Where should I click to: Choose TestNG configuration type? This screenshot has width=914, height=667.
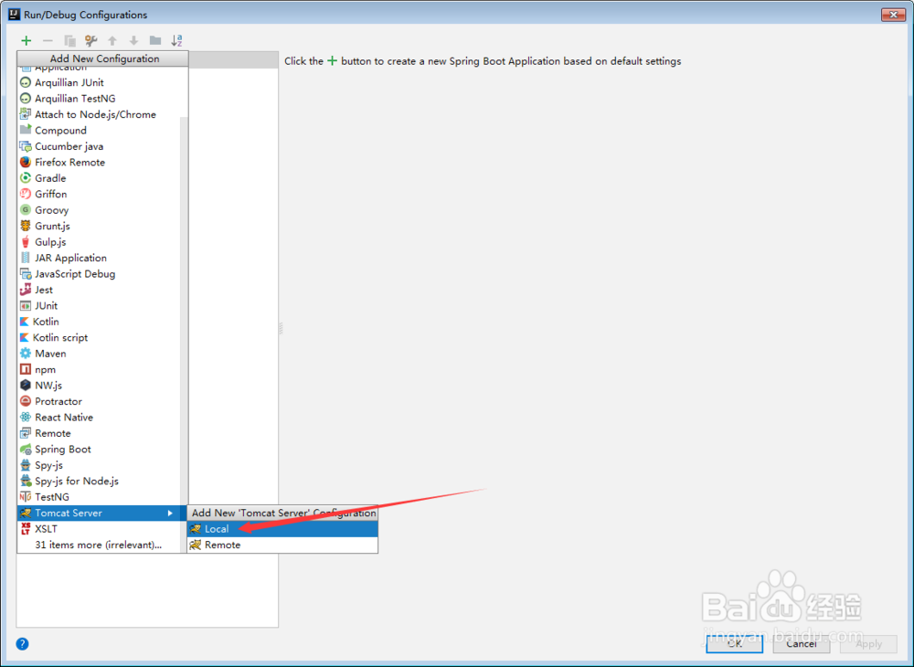pos(99,497)
